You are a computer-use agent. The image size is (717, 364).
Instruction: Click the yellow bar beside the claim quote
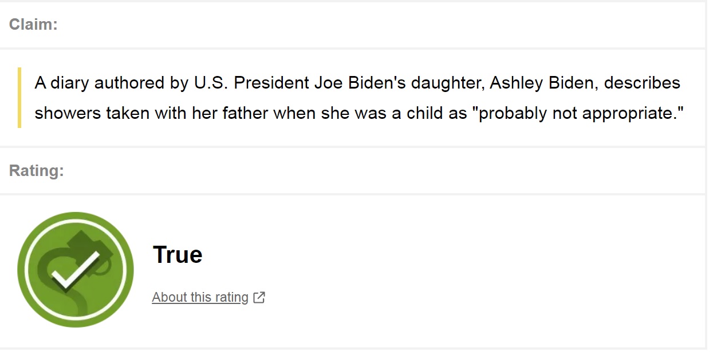point(19,98)
